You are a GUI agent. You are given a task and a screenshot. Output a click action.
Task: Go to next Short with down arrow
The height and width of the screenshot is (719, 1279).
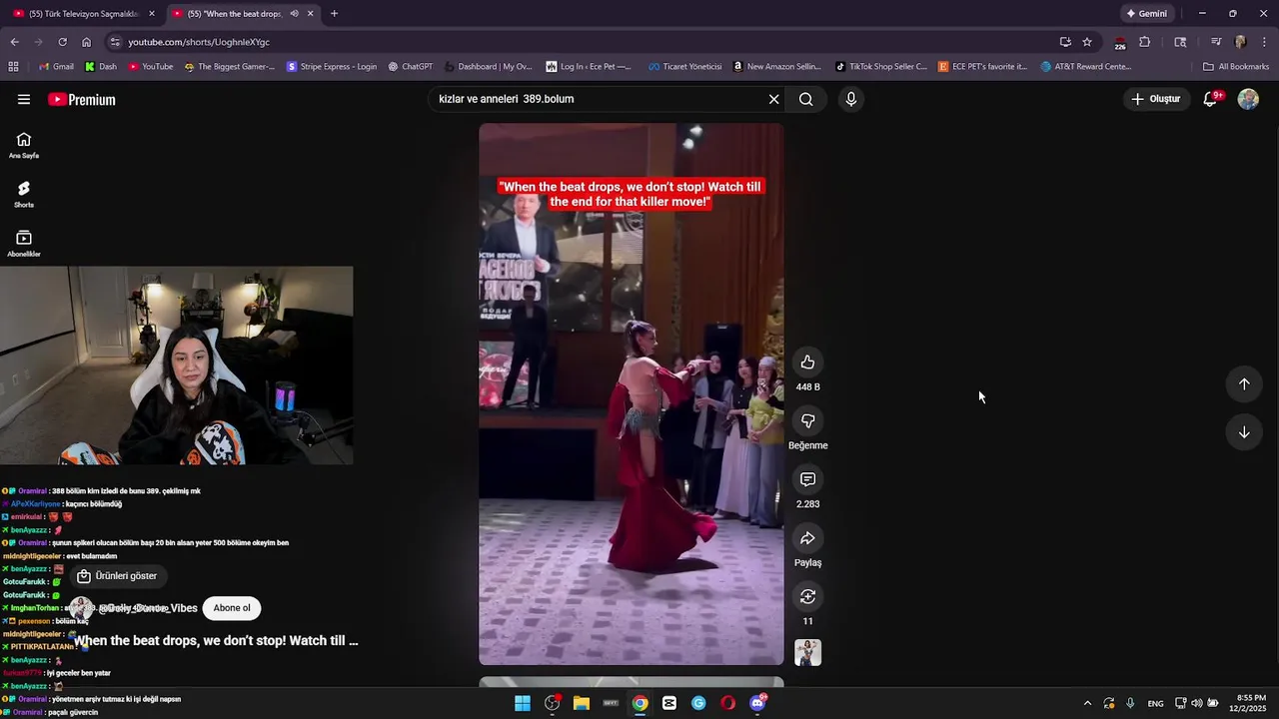[x=1244, y=432]
